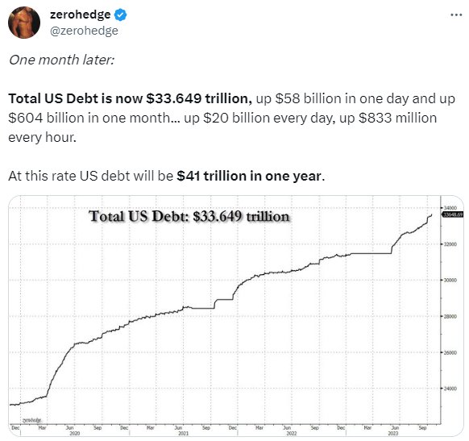
Task: Click the 30000 y-axis label
Action: tap(450, 280)
